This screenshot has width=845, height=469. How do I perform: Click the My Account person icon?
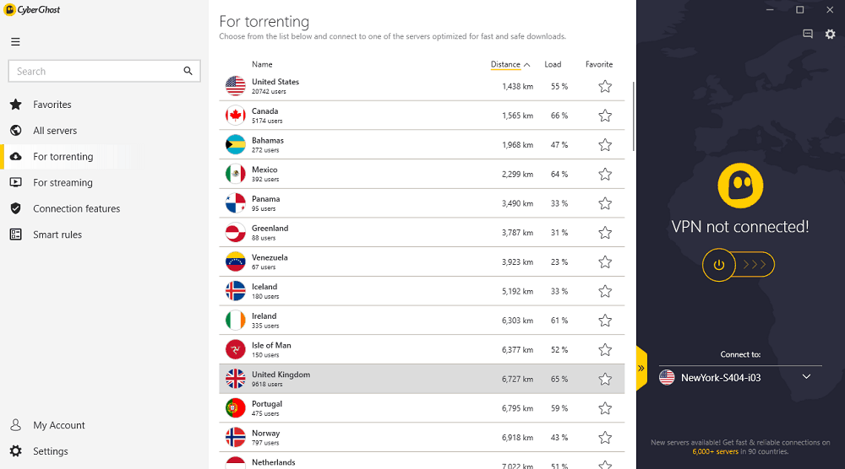(15, 425)
